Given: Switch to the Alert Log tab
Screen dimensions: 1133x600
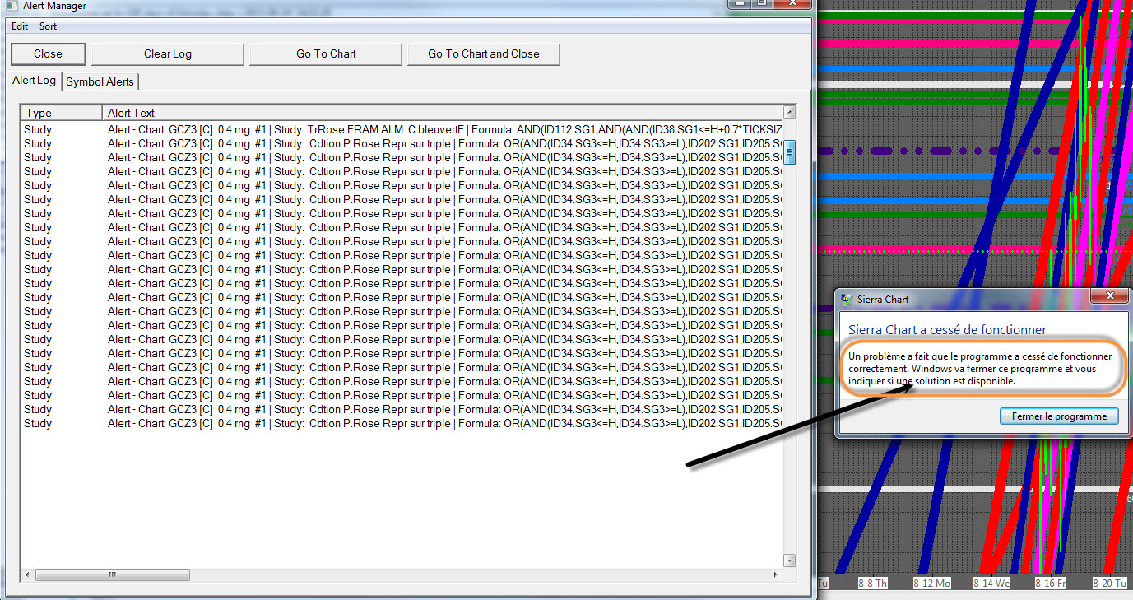Looking at the screenshot, I should [35, 81].
